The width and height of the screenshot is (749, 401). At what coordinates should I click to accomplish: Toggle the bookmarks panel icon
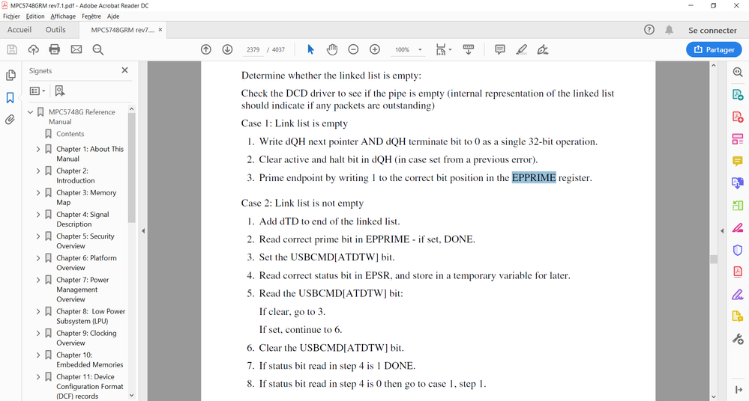(x=10, y=98)
